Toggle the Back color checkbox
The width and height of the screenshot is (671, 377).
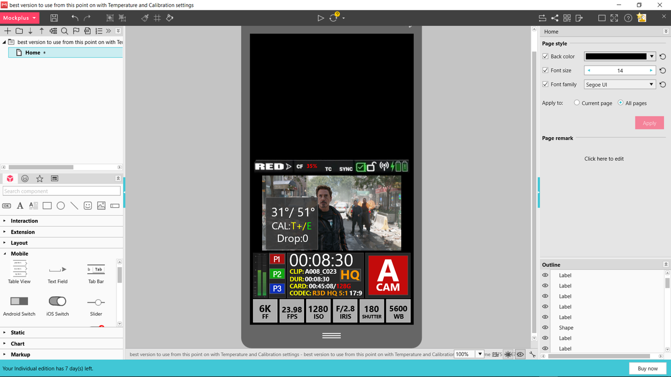pyautogui.click(x=545, y=57)
